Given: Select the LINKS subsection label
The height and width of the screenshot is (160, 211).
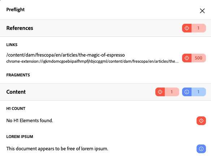Looking at the screenshot, I should (12, 45).
